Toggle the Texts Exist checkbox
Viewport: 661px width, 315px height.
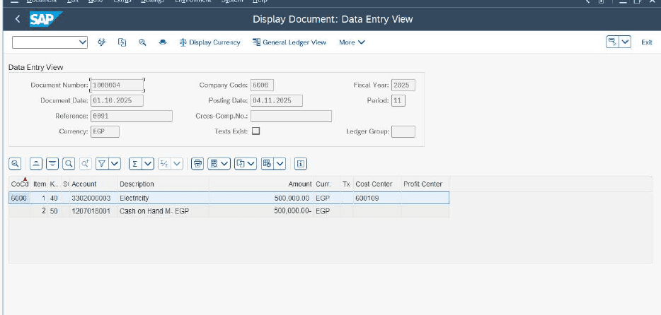click(255, 131)
